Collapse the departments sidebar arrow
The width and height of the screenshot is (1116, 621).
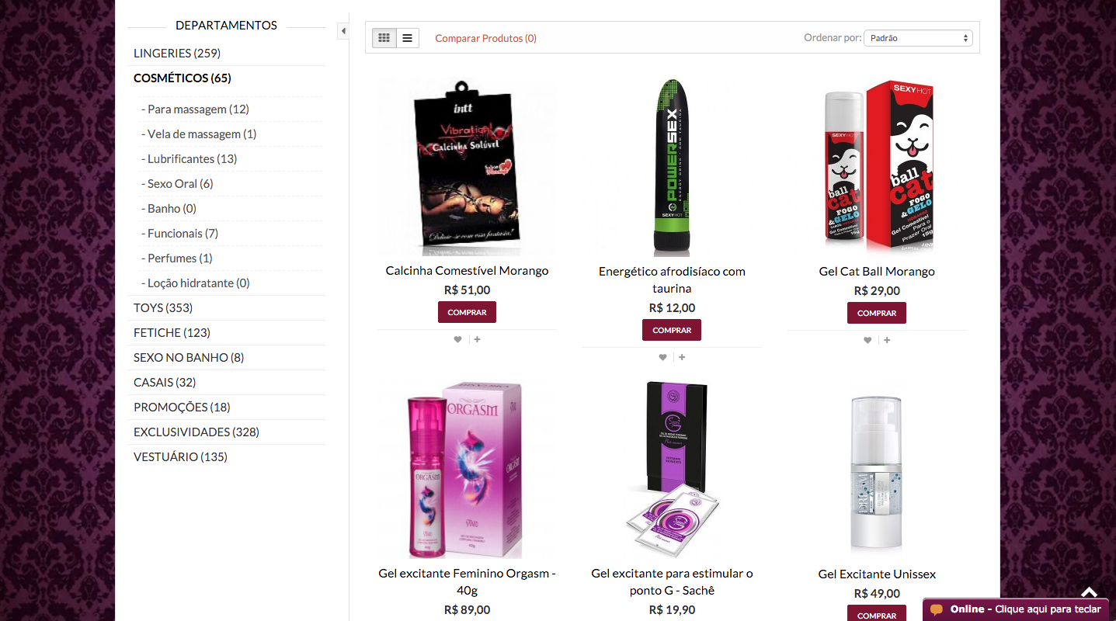coord(343,31)
